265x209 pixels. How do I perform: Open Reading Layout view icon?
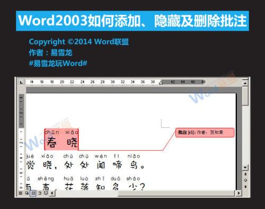pos(46,193)
